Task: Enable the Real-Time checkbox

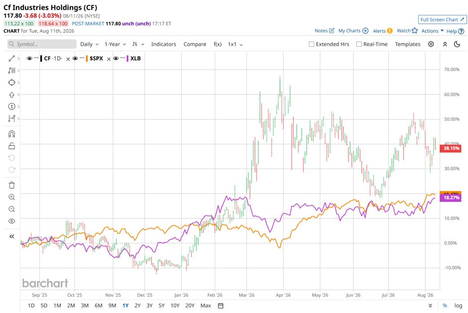Action: 359,44
